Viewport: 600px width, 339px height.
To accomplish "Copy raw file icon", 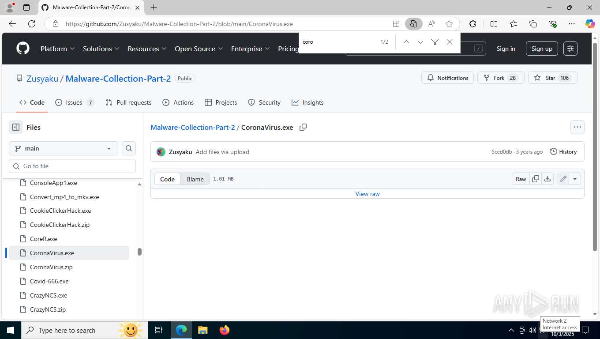I will point(536,179).
